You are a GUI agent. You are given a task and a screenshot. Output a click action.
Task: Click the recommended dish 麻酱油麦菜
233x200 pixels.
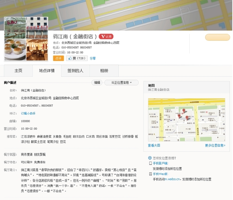[44, 136]
